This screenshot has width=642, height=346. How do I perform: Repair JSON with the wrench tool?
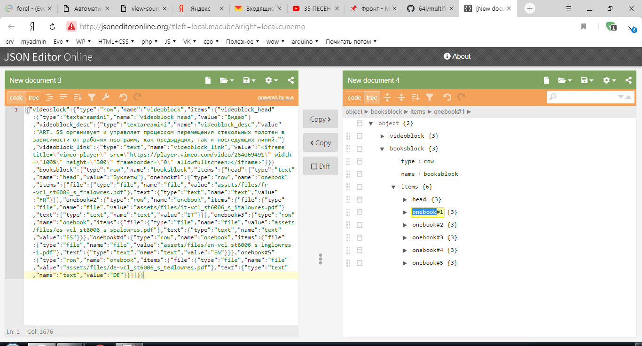click(106, 97)
